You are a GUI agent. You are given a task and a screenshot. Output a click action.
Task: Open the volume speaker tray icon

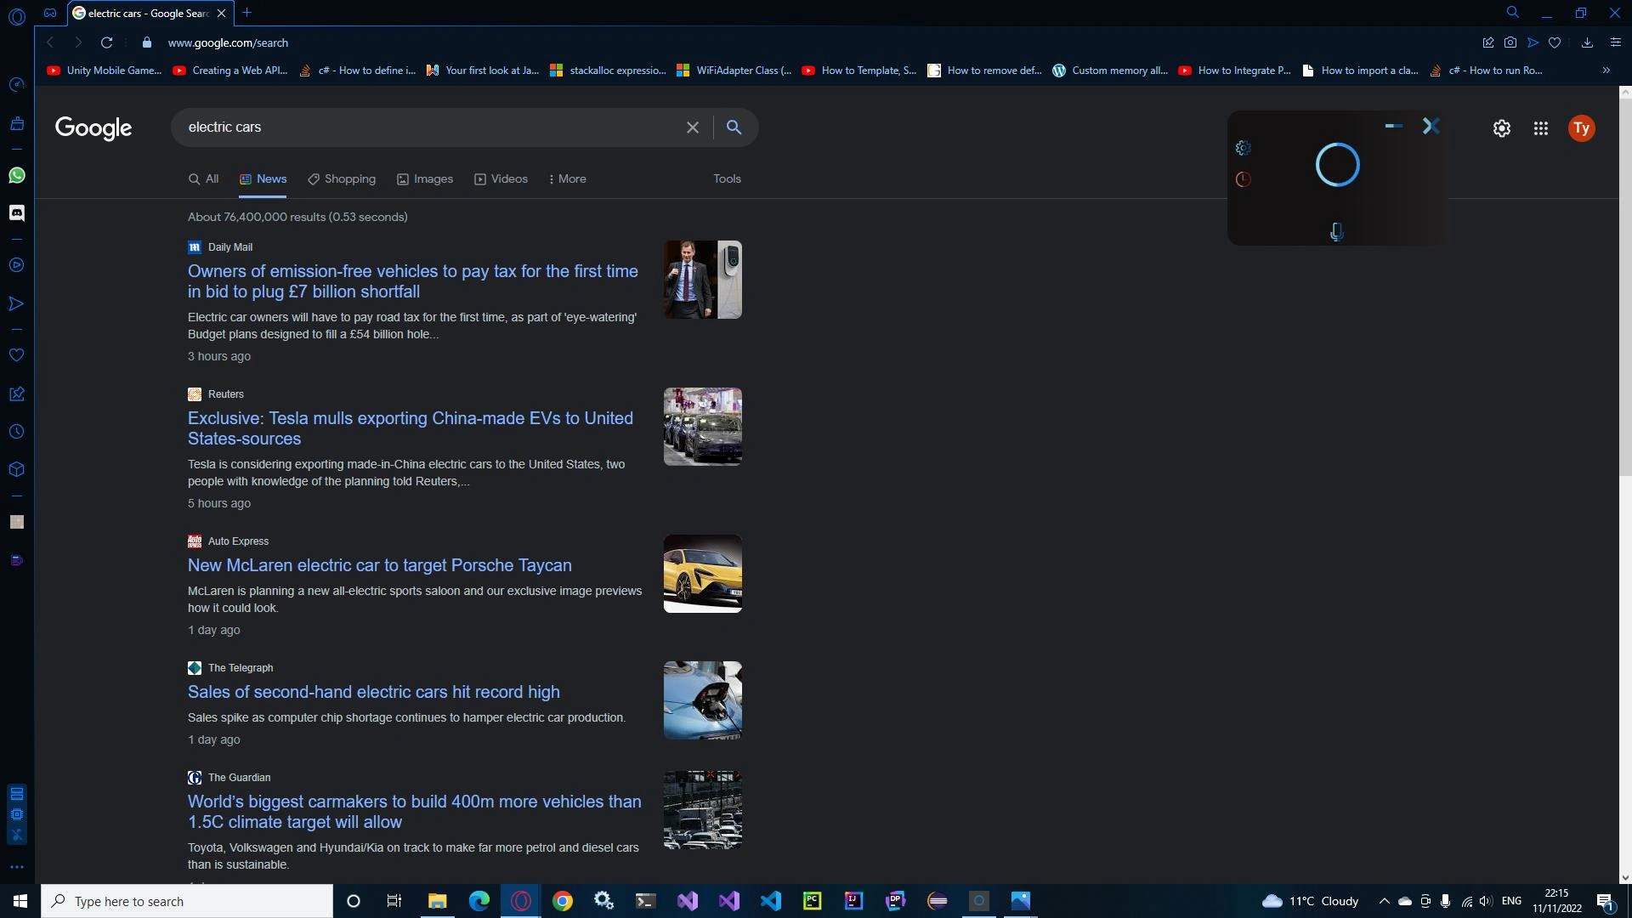(1486, 901)
